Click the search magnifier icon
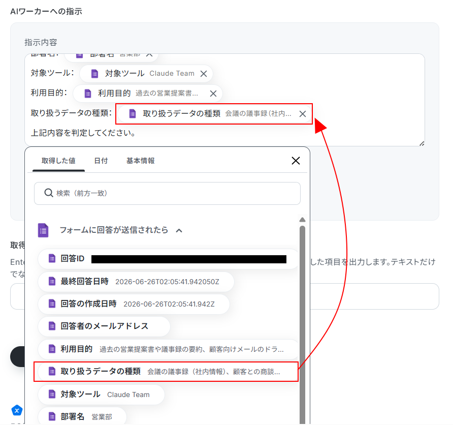 pyautogui.click(x=49, y=193)
